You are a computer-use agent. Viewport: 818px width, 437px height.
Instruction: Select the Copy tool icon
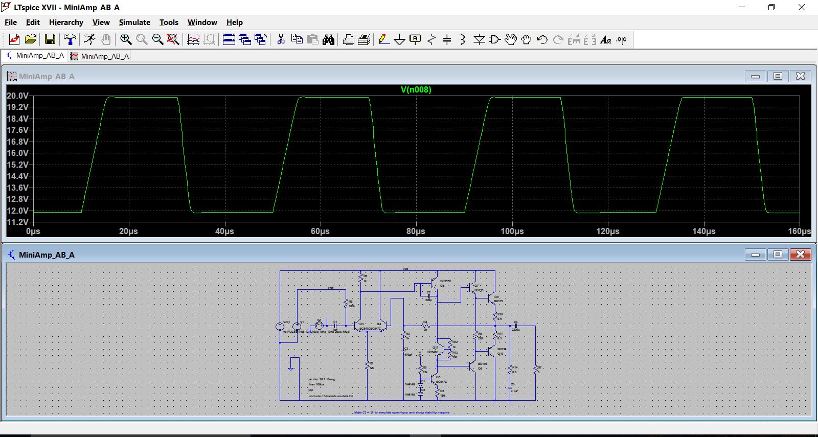tap(297, 39)
